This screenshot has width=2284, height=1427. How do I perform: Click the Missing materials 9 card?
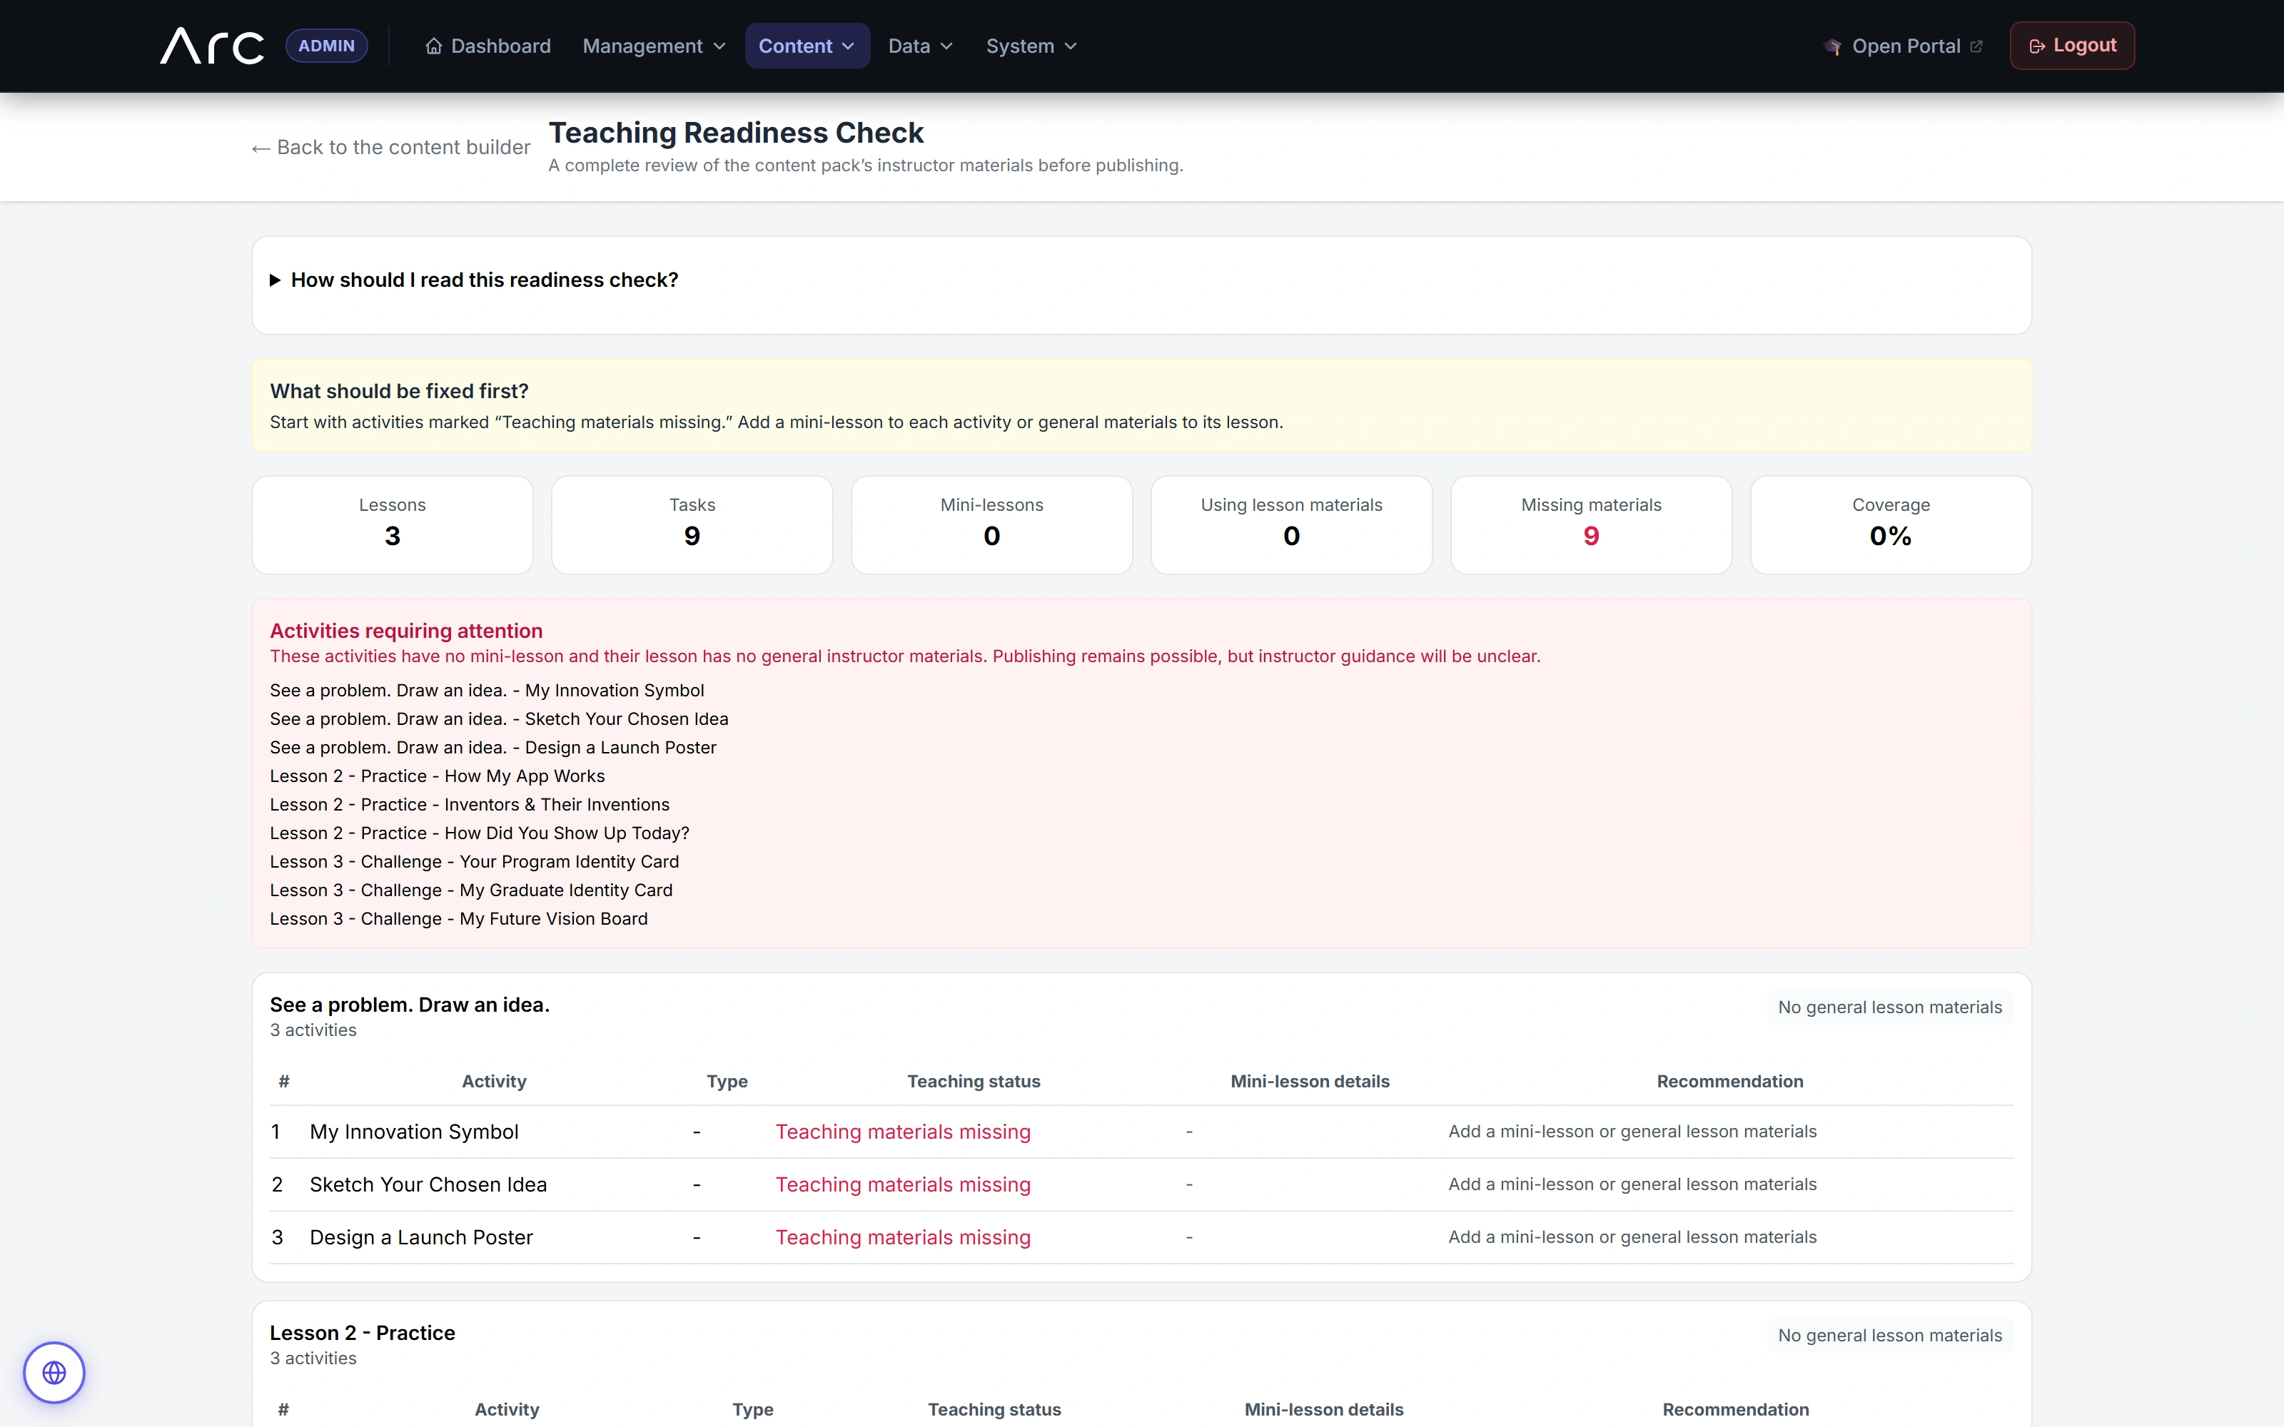[1591, 524]
